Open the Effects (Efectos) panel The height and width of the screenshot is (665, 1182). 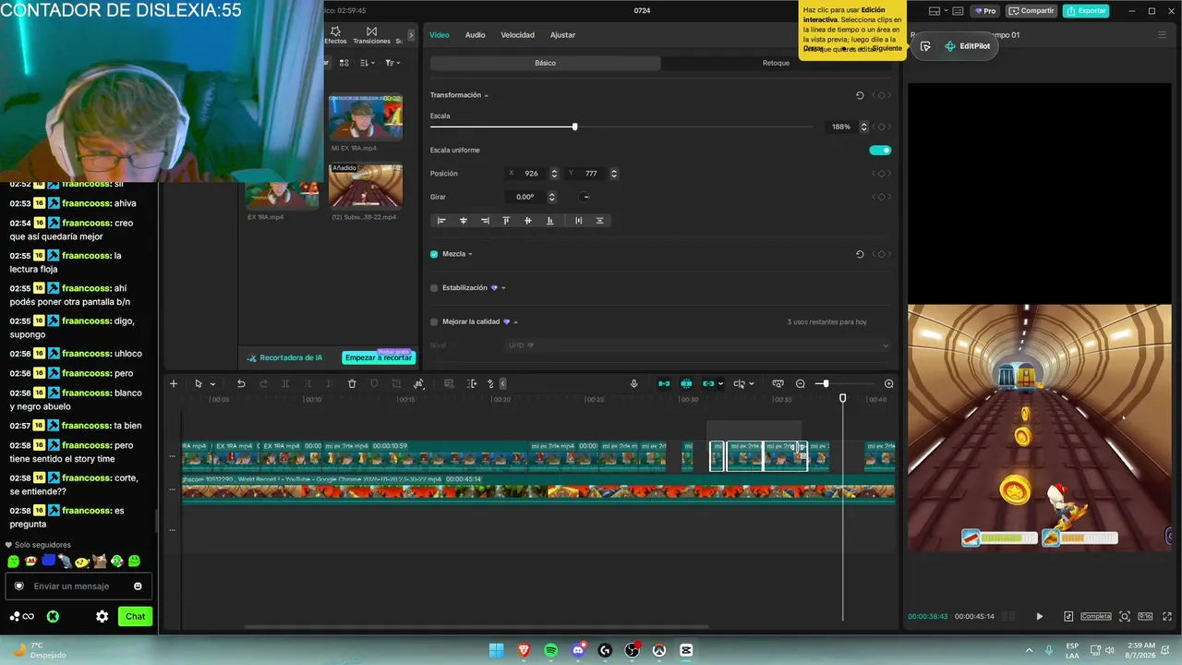[335, 35]
